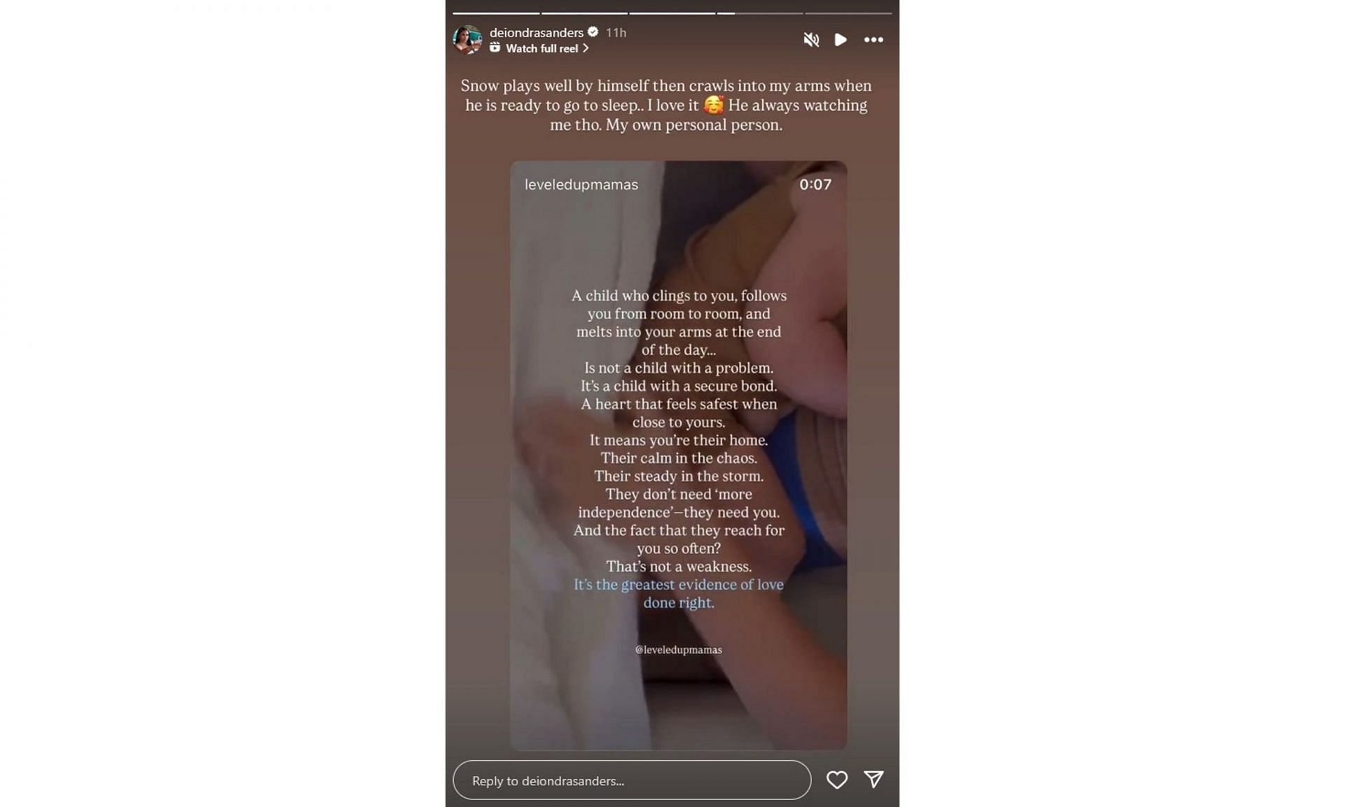
Task: Select the partially filled fourth story segment
Action: tap(760, 13)
